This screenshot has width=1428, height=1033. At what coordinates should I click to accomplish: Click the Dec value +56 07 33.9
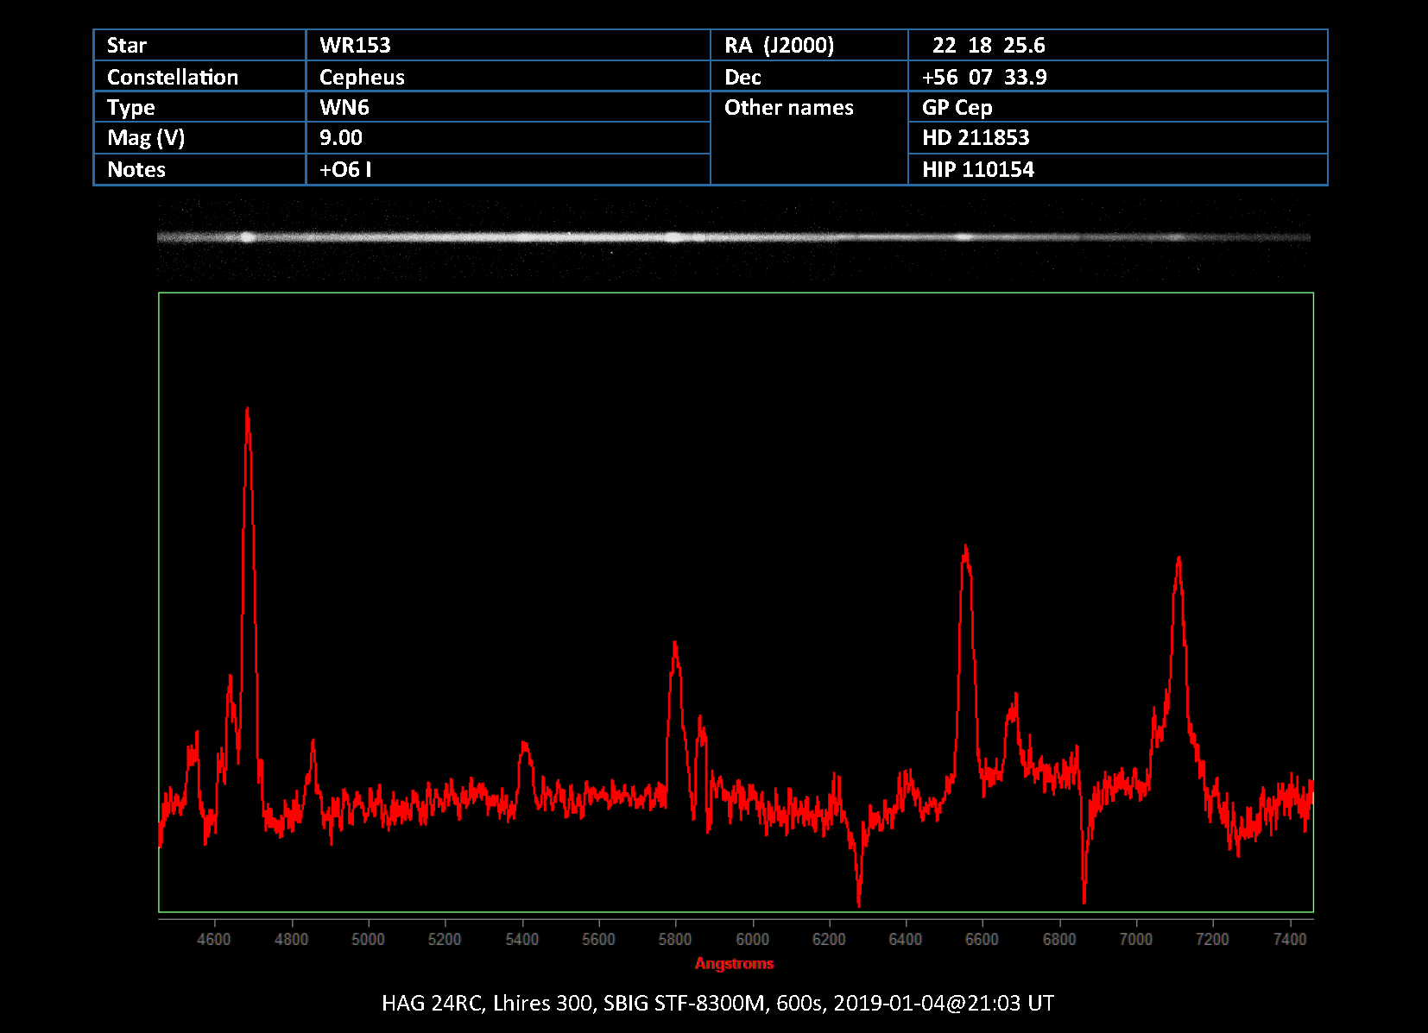984,77
